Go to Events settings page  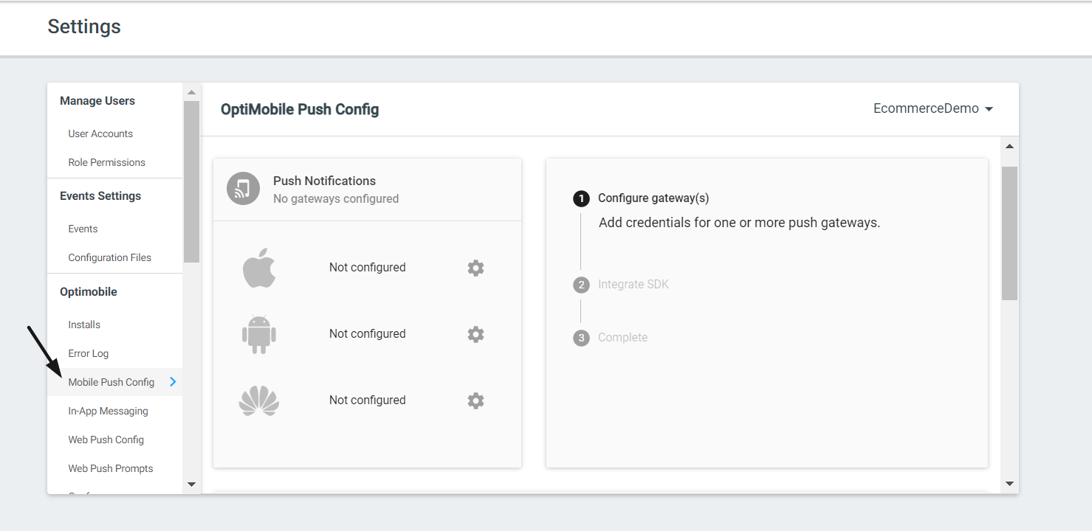[x=83, y=229]
